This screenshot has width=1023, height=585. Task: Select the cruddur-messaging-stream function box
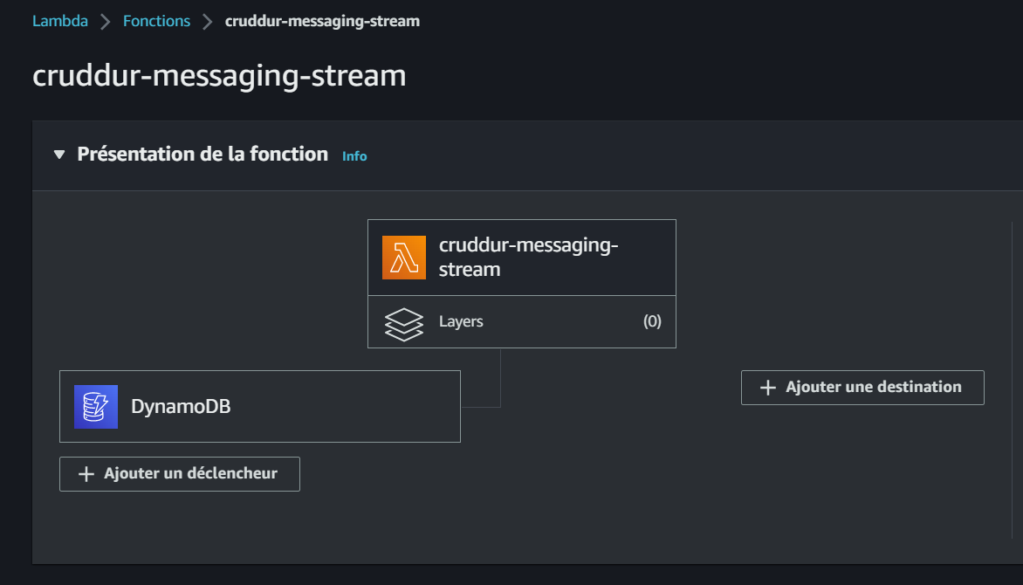pyautogui.click(x=522, y=258)
